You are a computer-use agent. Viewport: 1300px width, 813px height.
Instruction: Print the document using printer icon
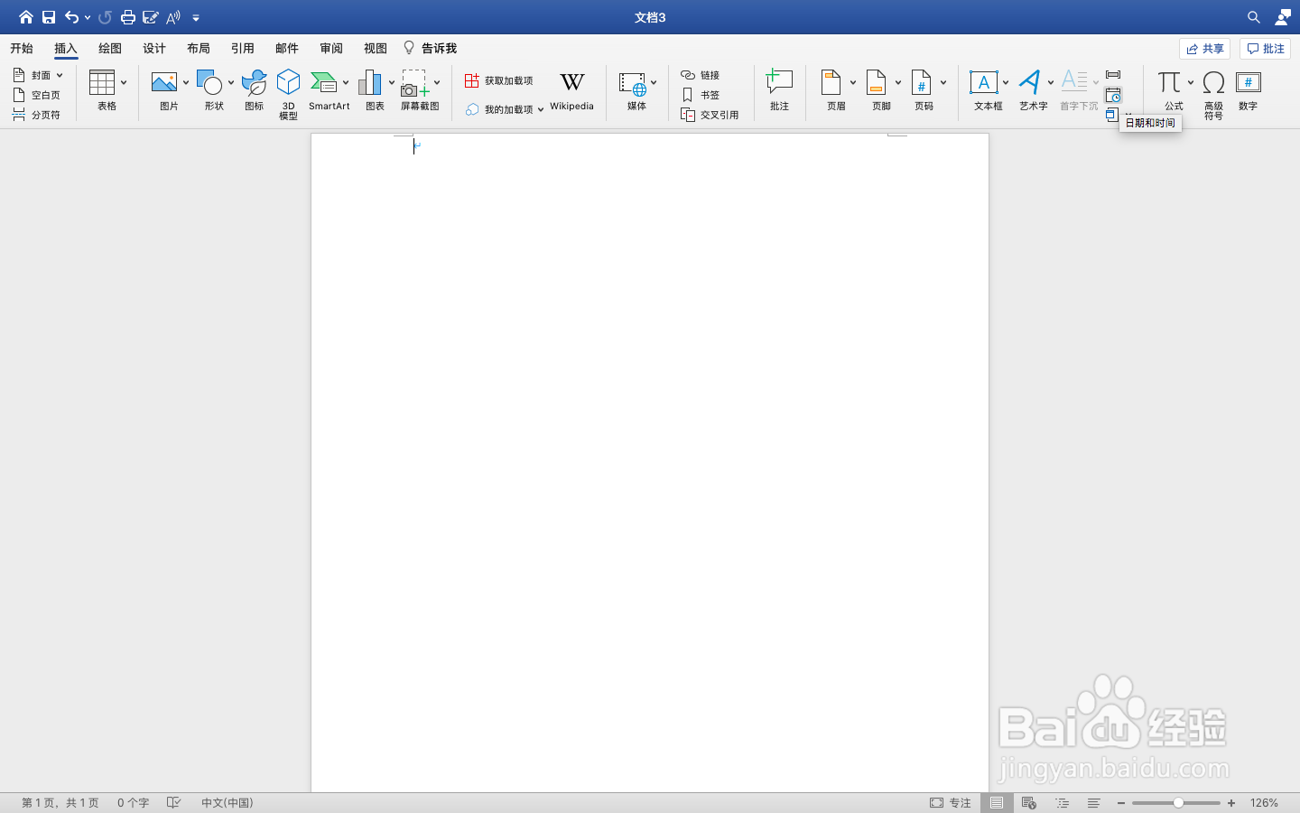pos(128,17)
